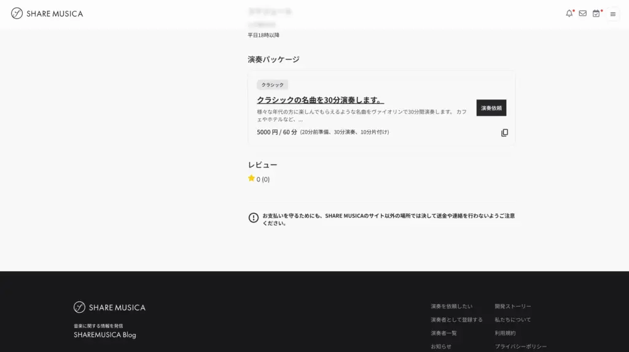Click the SHARE MUSICA footer logo
629x352 pixels.
tap(109, 307)
